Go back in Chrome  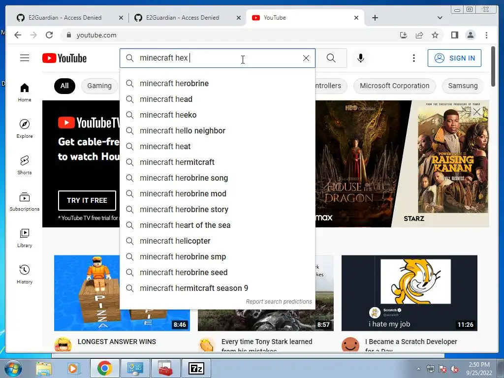(18, 35)
